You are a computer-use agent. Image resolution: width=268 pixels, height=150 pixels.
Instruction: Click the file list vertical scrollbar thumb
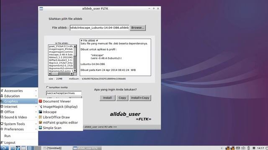click(x=75, y=52)
